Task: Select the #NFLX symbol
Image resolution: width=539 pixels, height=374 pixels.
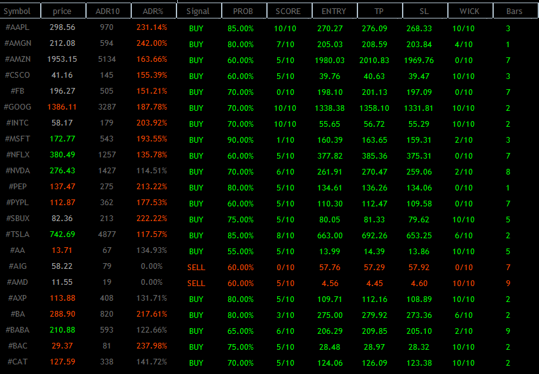Action: [x=18, y=154]
